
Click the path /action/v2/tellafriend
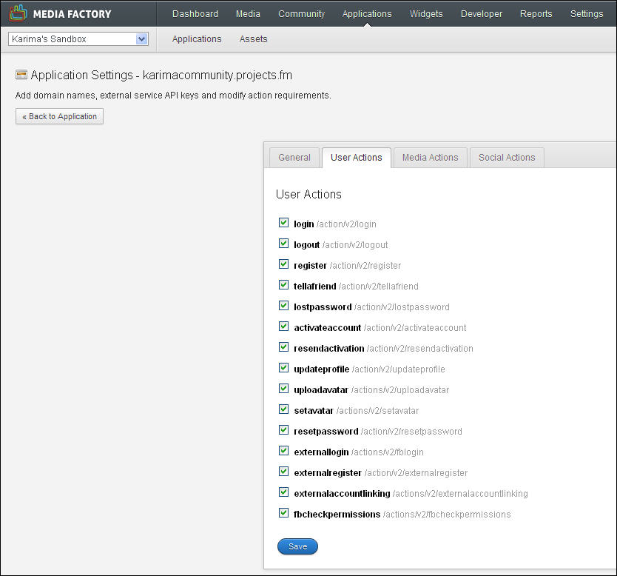click(x=379, y=287)
